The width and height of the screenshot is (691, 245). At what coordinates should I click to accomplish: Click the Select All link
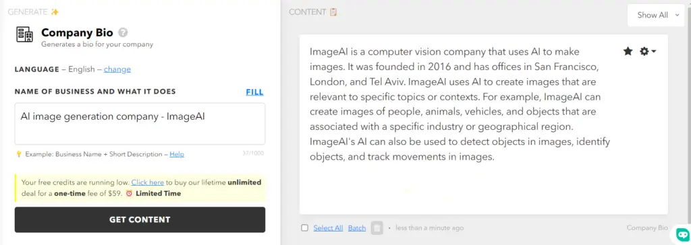[328, 228]
